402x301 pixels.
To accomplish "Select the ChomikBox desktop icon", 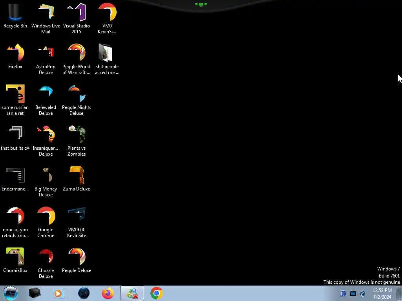I will pos(15,260).
